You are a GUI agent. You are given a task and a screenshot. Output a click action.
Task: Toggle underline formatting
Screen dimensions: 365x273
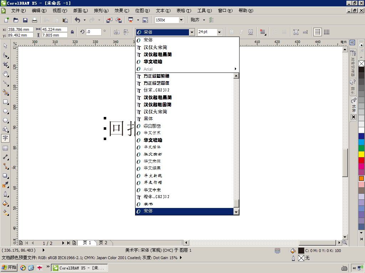pos(251,32)
